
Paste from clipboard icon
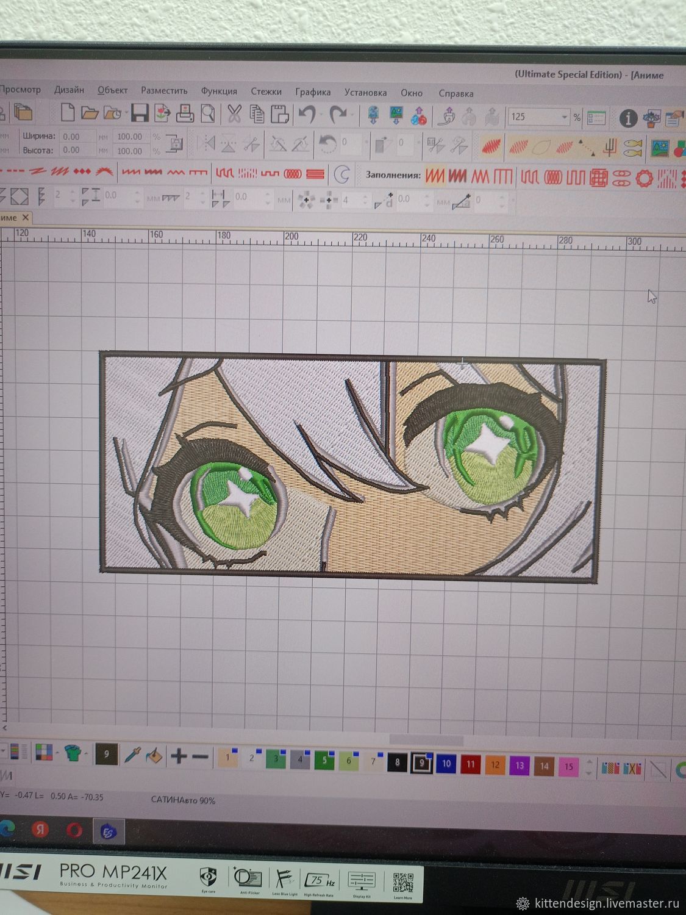pyautogui.click(x=279, y=114)
